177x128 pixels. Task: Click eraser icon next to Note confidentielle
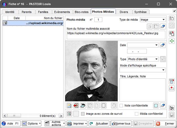[163, 105]
